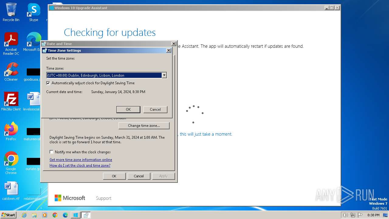Click OK in the Date and Time window
The image size is (389, 219).
tap(114, 176)
